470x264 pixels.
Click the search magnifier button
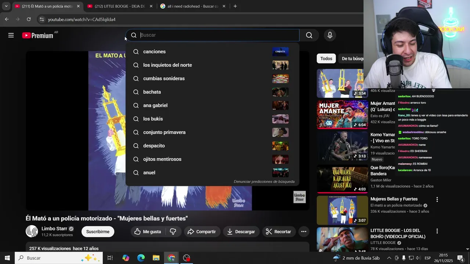pyautogui.click(x=309, y=35)
